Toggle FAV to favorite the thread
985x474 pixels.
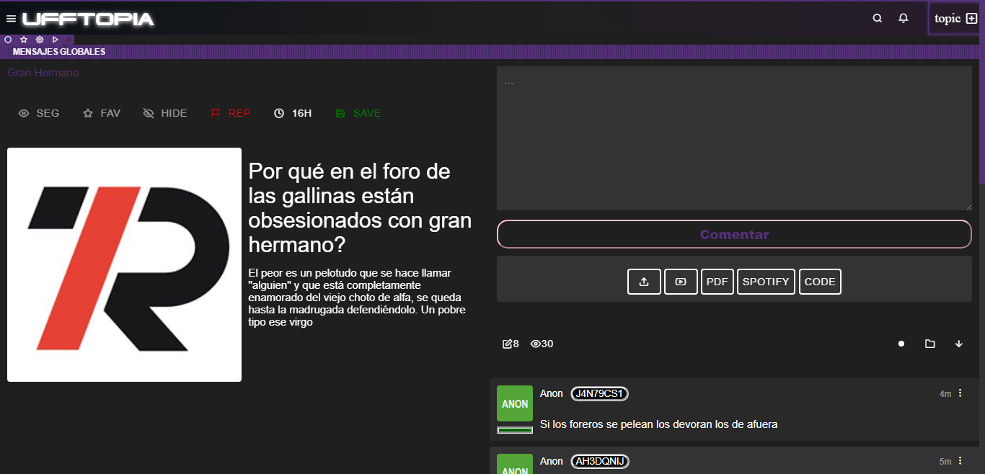tap(102, 113)
